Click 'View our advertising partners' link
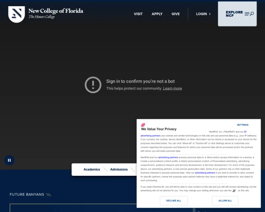This screenshot has width=265, height=212. (x=205, y=173)
